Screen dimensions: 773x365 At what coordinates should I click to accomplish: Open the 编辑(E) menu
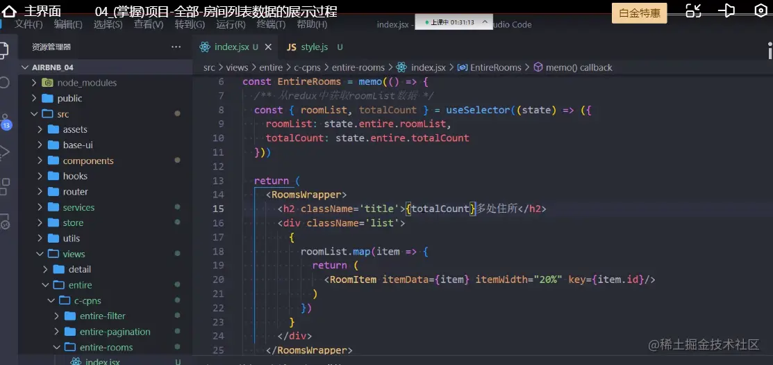pyautogui.click(x=68, y=24)
